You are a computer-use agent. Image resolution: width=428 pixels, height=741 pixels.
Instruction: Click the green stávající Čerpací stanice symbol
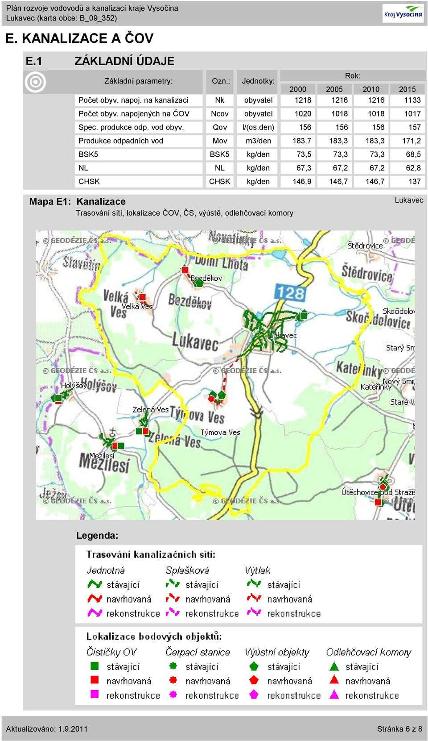click(x=173, y=666)
